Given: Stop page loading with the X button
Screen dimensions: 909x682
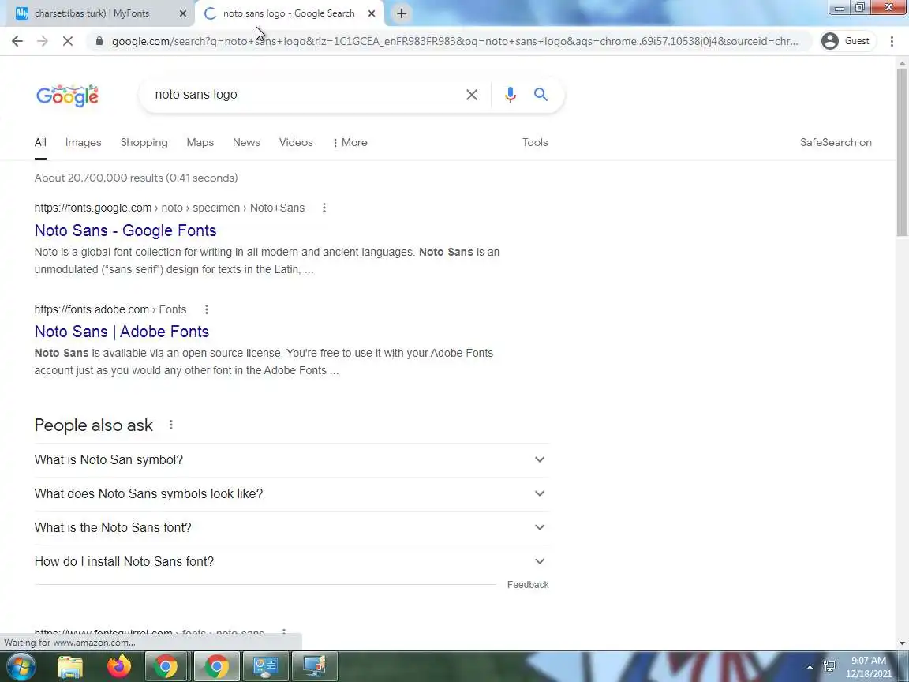Looking at the screenshot, I should [68, 41].
